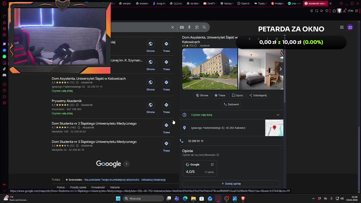Open Prywatny Akademik listing title
361x203 pixels.
point(67,101)
